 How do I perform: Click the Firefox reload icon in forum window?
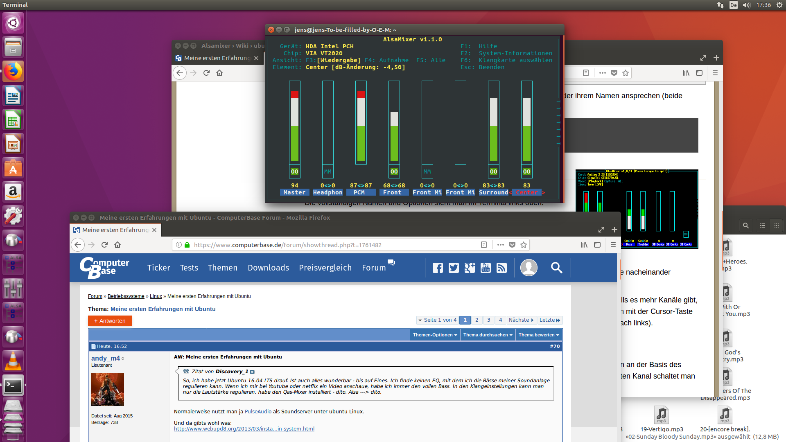click(x=104, y=245)
